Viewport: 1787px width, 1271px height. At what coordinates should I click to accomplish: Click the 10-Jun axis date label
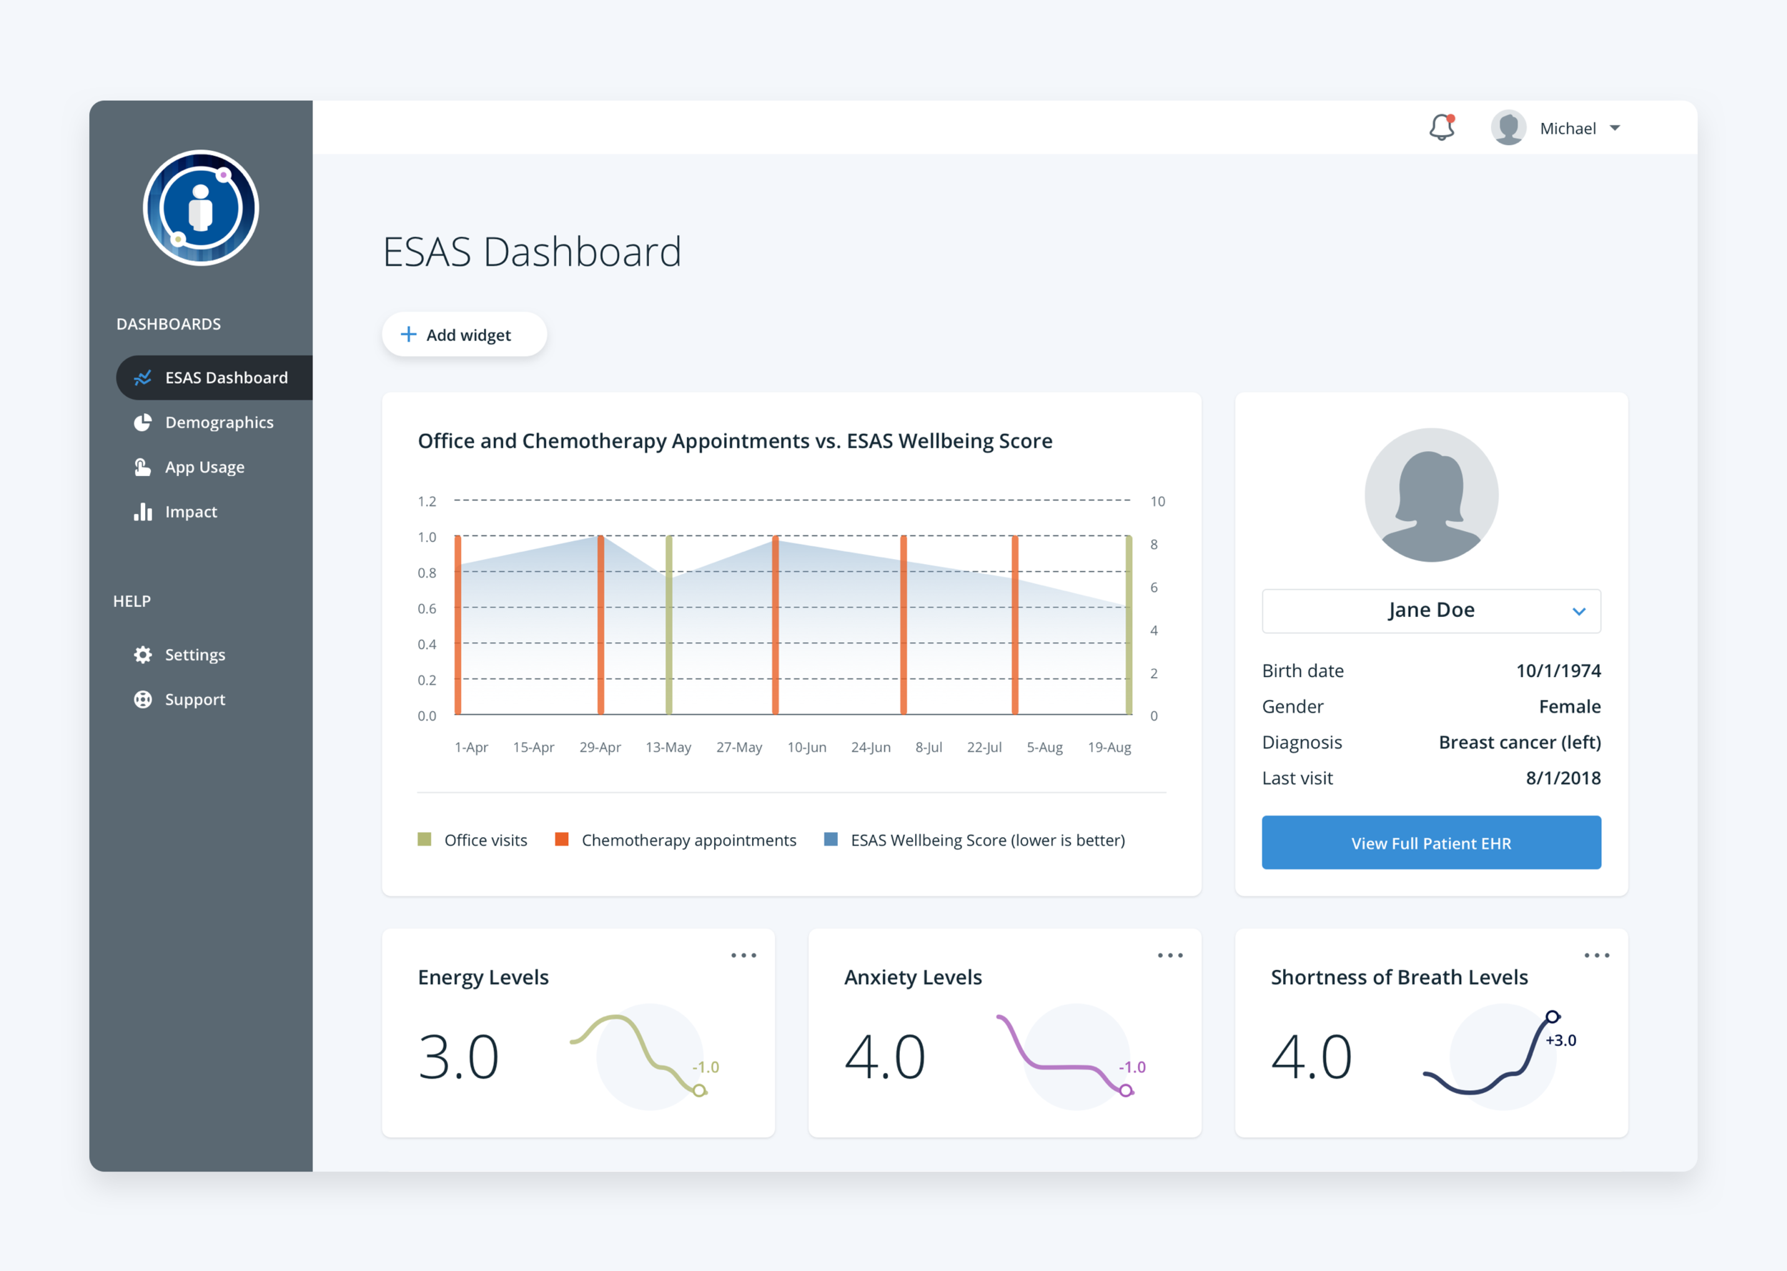coord(807,748)
